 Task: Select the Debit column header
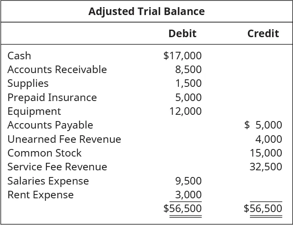[182, 33]
